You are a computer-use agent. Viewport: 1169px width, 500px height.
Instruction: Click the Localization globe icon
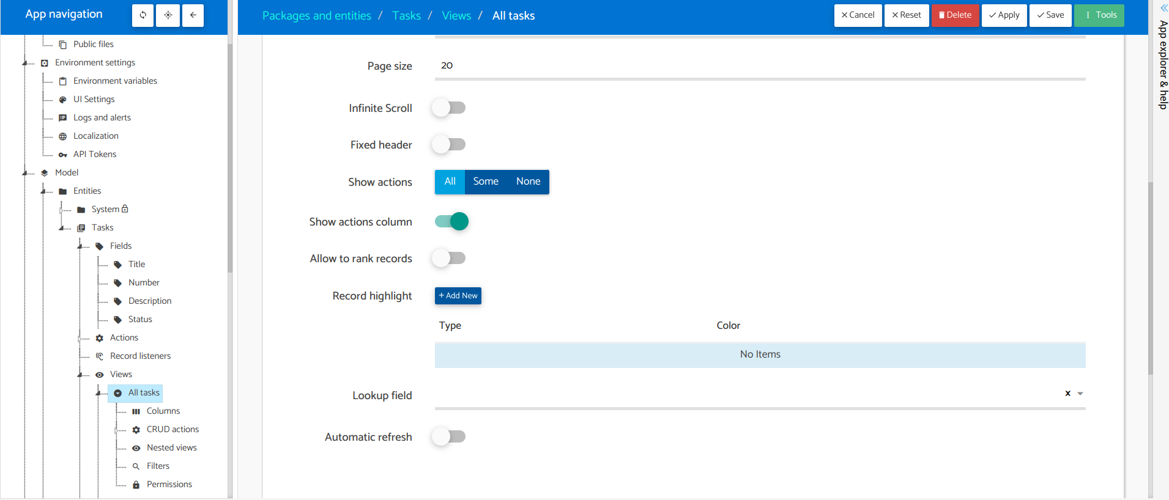coord(62,136)
